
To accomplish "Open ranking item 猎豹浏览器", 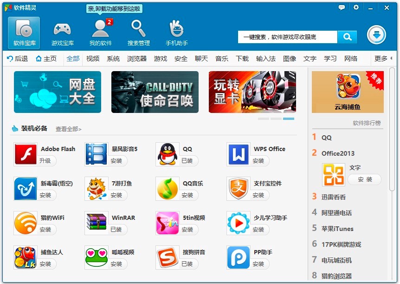I will coord(336,276).
